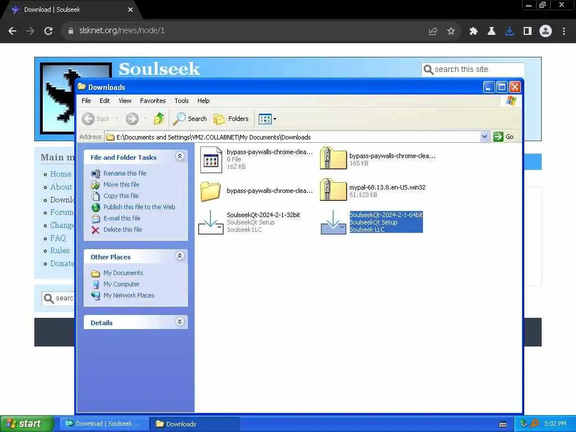Open Chrome Labs flask icon

(x=492, y=31)
